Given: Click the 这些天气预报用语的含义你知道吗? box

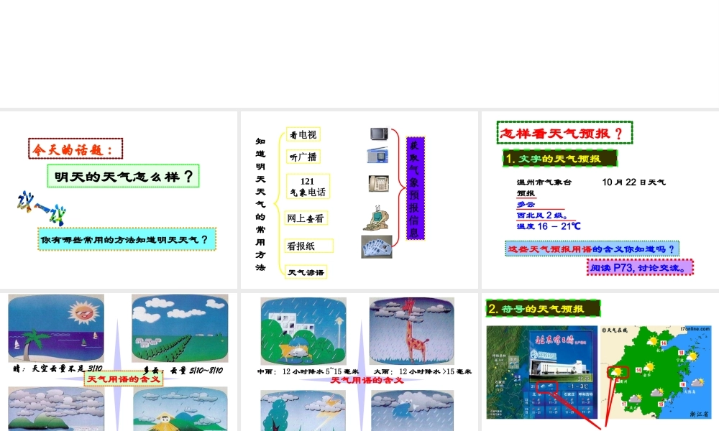Looking at the screenshot, I should tap(592, 249).
